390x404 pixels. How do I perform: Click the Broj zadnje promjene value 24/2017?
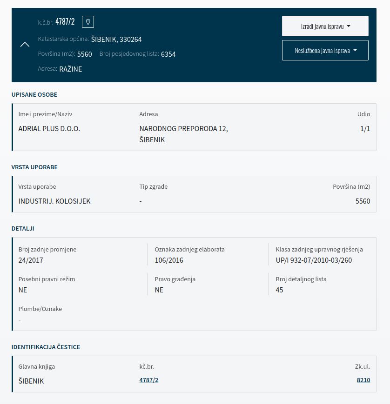point(31,260)
